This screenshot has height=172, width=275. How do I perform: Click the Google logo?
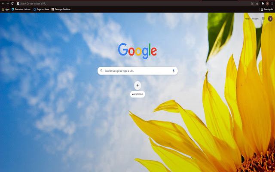click(137, 51)
